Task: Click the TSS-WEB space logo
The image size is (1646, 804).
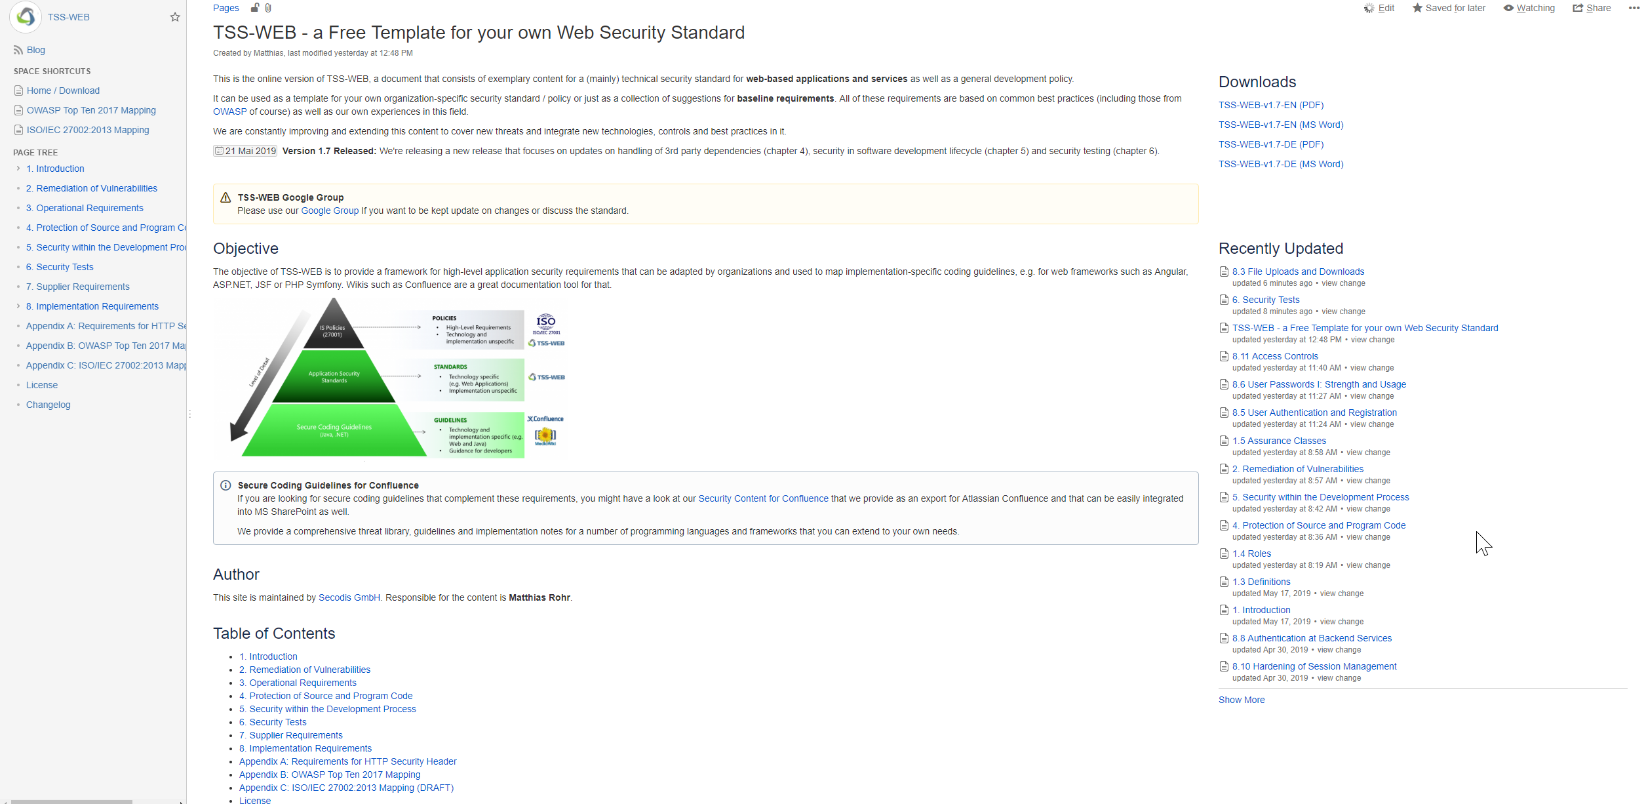Action: (x=26, y=16)
